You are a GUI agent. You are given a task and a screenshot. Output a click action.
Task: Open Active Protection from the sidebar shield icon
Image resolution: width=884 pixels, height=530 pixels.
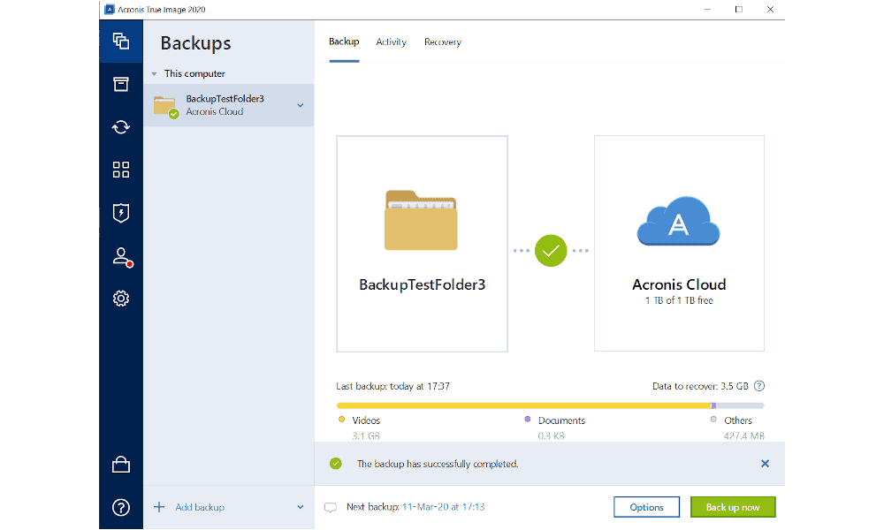pyautogui.click(x=121, y=213)
